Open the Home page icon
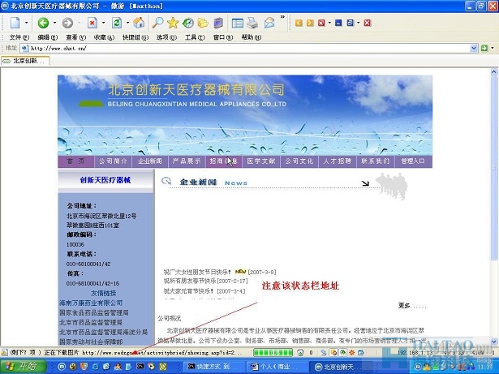 tap(139, 23)
